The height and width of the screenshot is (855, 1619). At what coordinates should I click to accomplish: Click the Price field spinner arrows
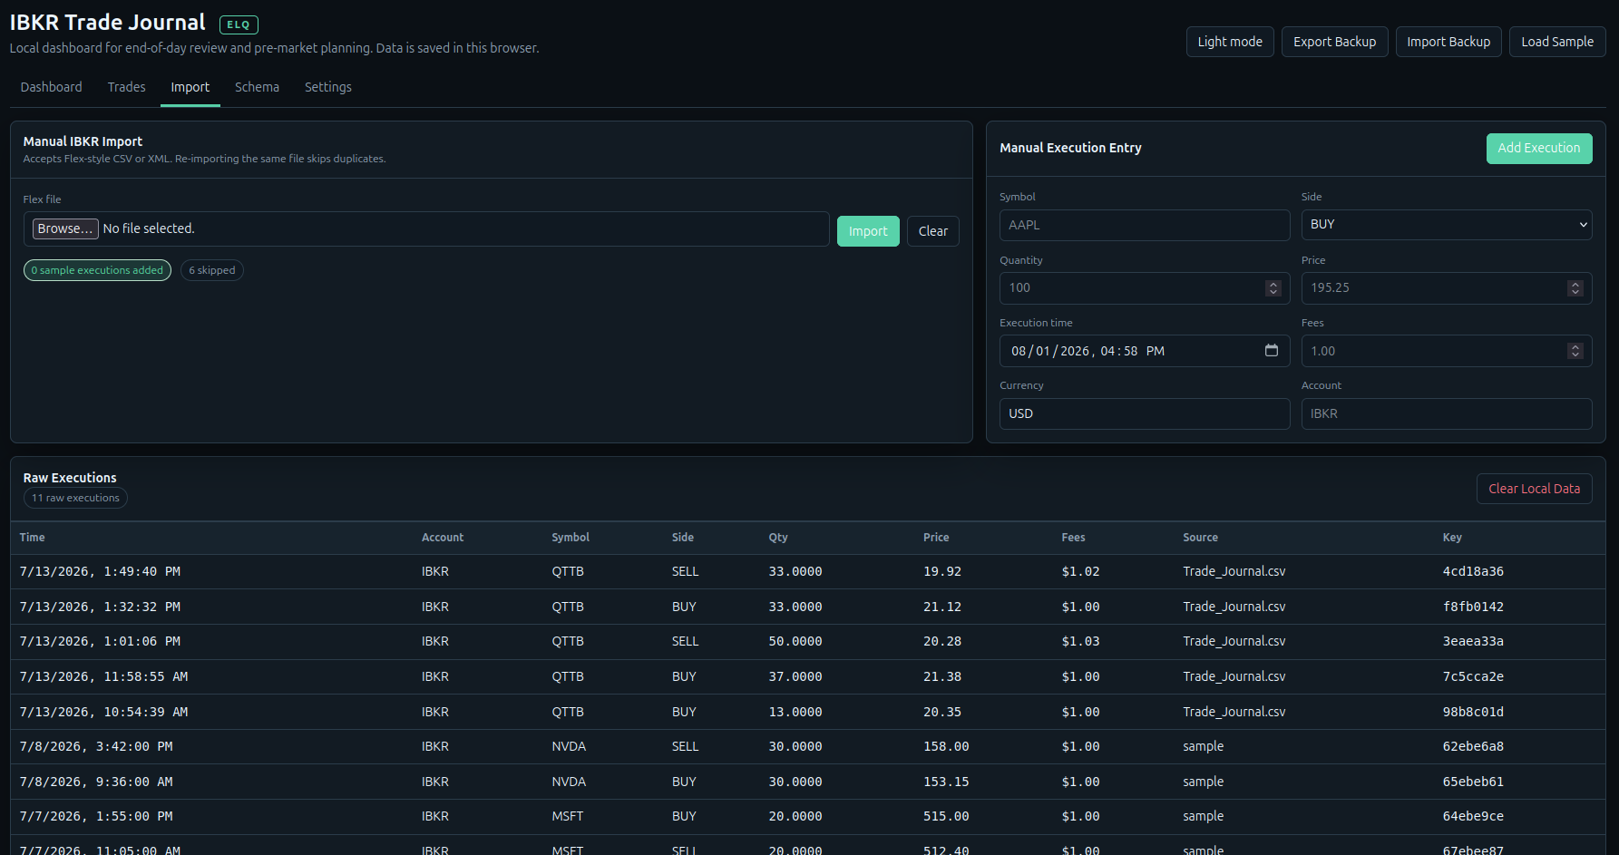[x=1575, y=288]
